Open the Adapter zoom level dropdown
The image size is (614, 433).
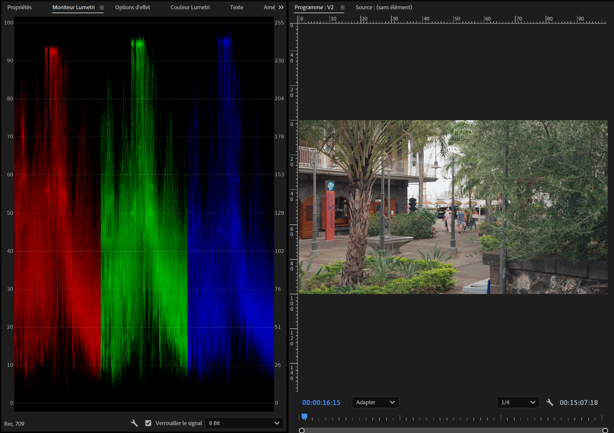pyautogui.click(x=375, y=402)
